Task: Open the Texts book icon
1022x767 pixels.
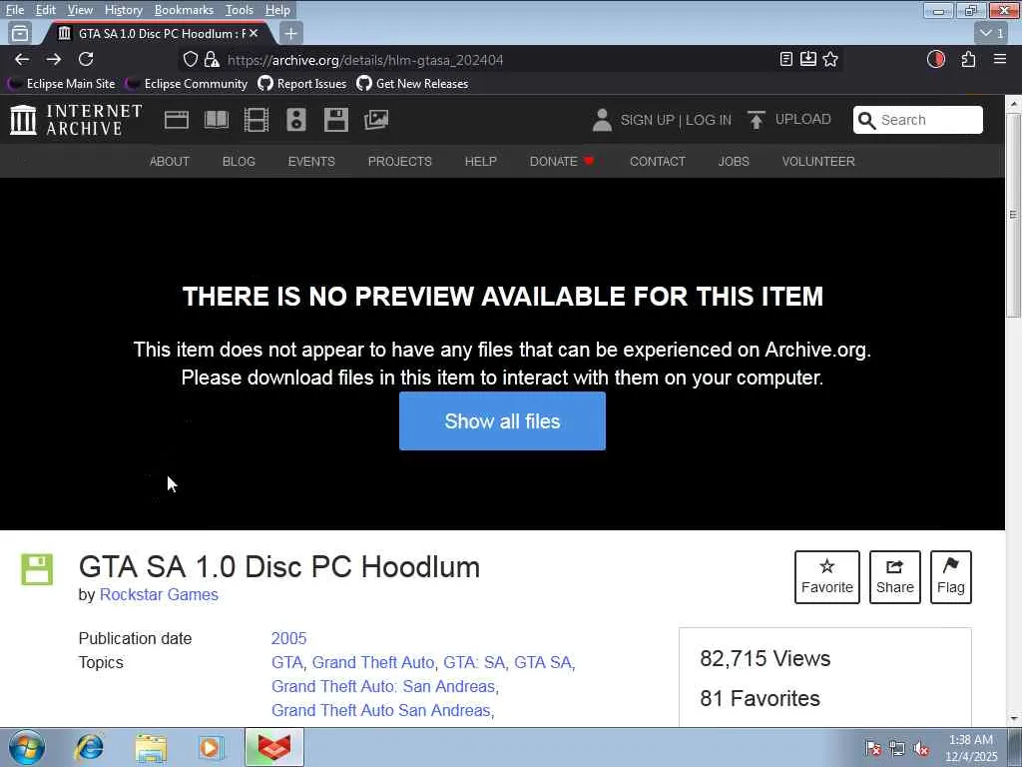Action: click(217, 120)
